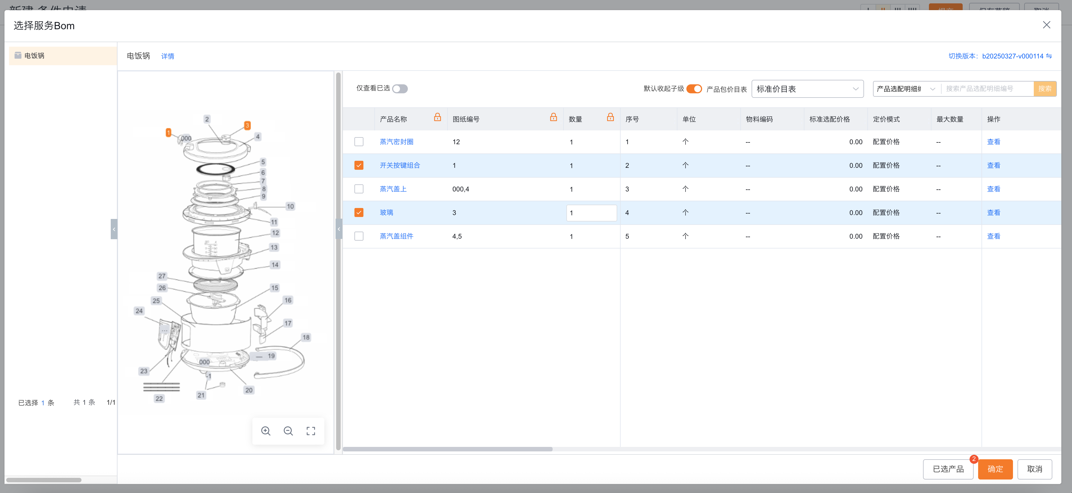Toggle the 仅查看已选 switch
1072x493 pixels.
pyautogui.click(x=400, y=89)
